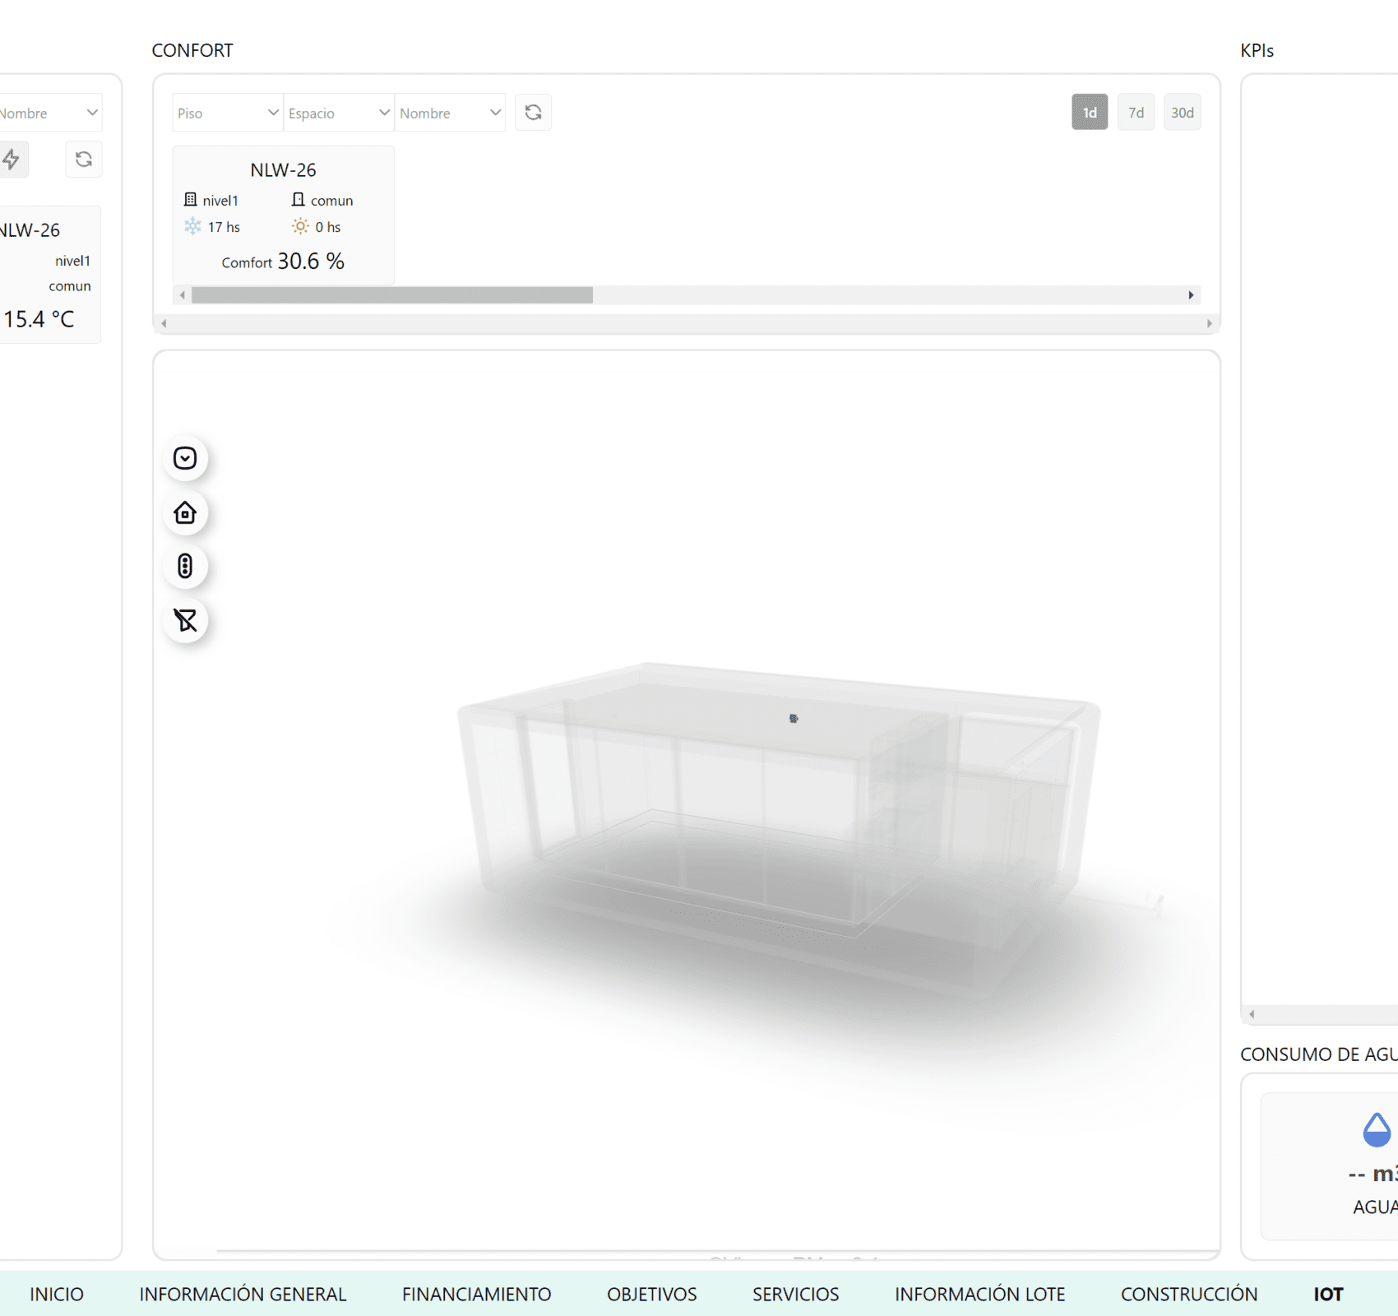
Task: Click the blue water drop icon
Action: pyautogui.click(x=1376, y=1129)
